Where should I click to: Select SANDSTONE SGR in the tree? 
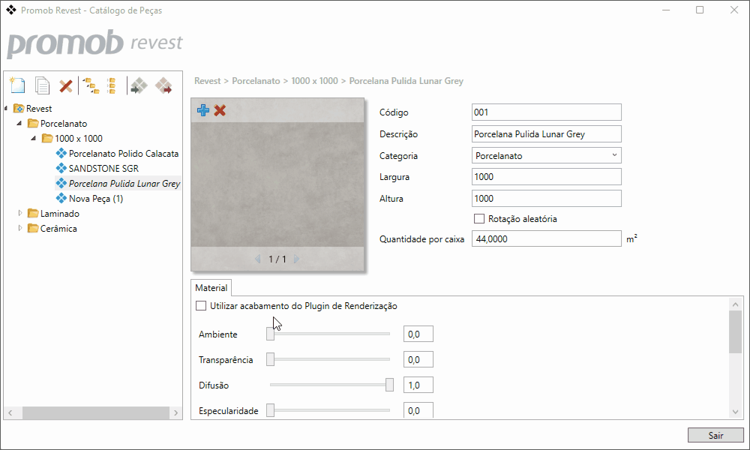(x=103, y=169)
